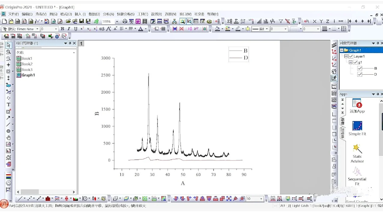This screenshot has height=213, width=383.
Task: Select the Text tool in the left toolbar
Action: coord(9,104)
